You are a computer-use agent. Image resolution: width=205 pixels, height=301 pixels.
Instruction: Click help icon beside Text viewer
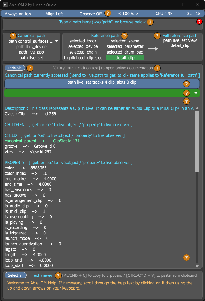(58, 276)
